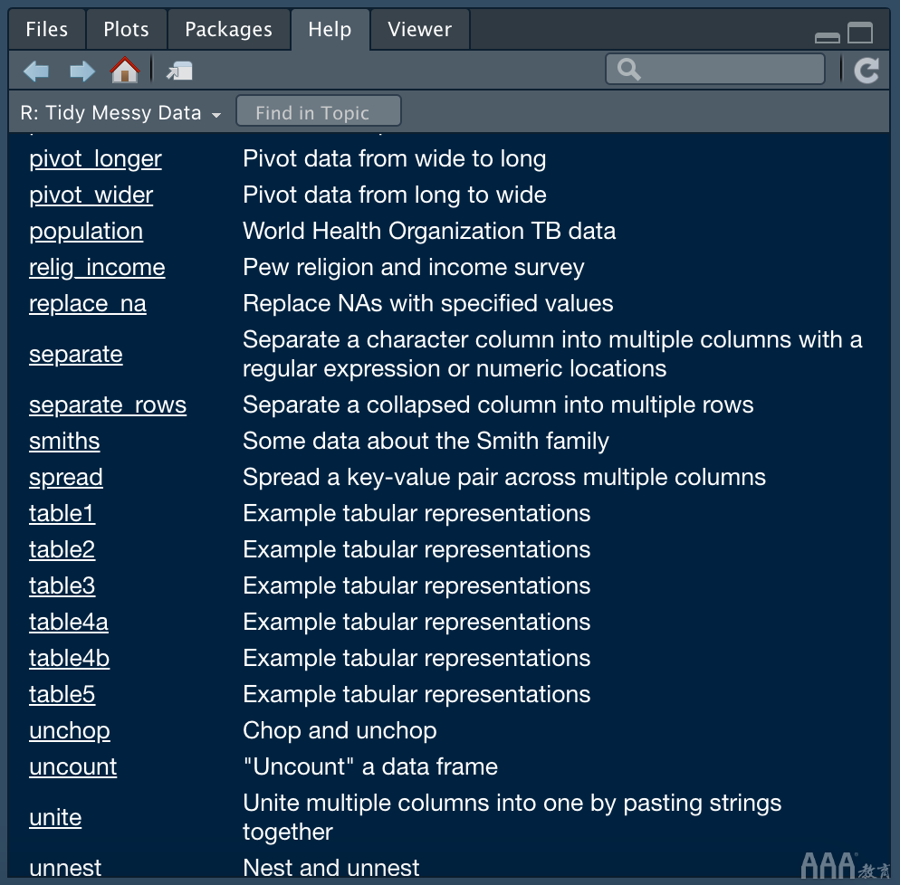The height and width of the screenshot is (885, 900).
Task: Open the separate_rows documentation link
Action: pyautogui.click(x=108, y=405)
